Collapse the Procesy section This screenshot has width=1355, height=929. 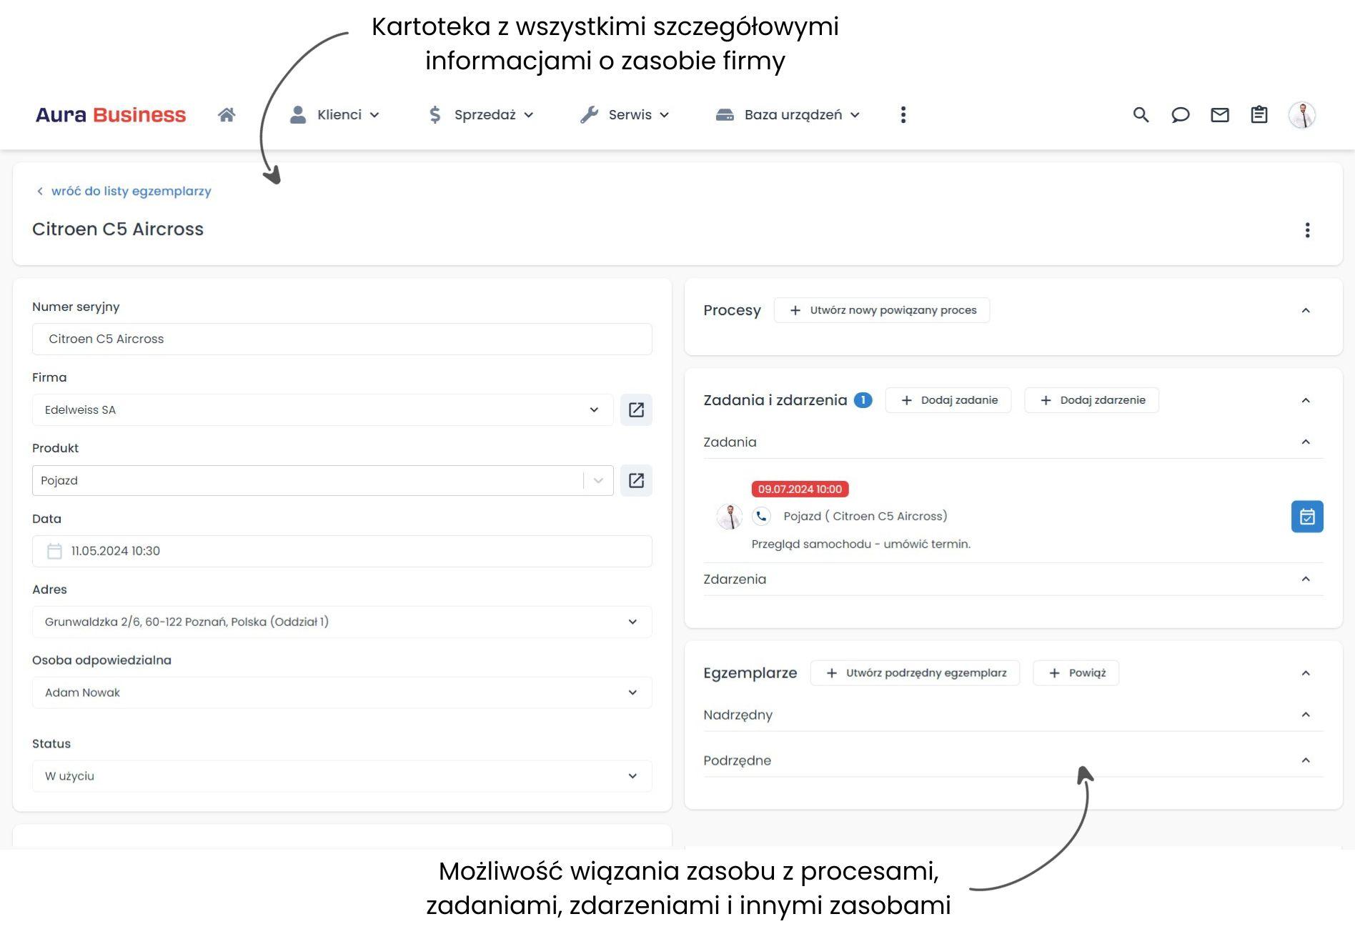1306,310
